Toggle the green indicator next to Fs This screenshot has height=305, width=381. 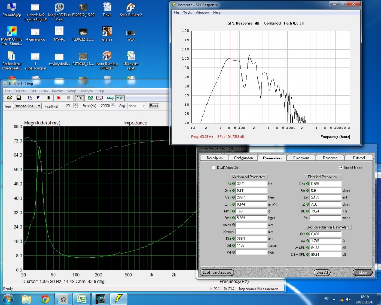[x=234, y=184]
